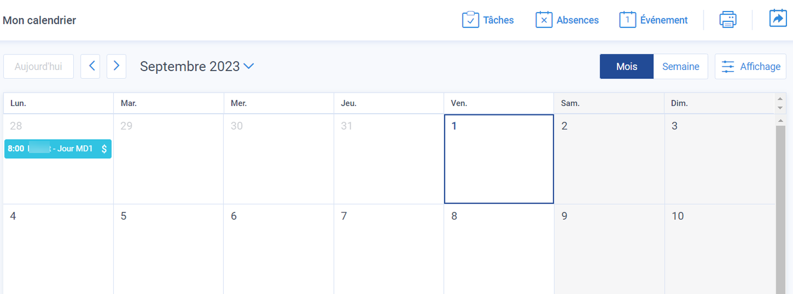
Task: Click the share calendar icon
Action: pos(778,18)
